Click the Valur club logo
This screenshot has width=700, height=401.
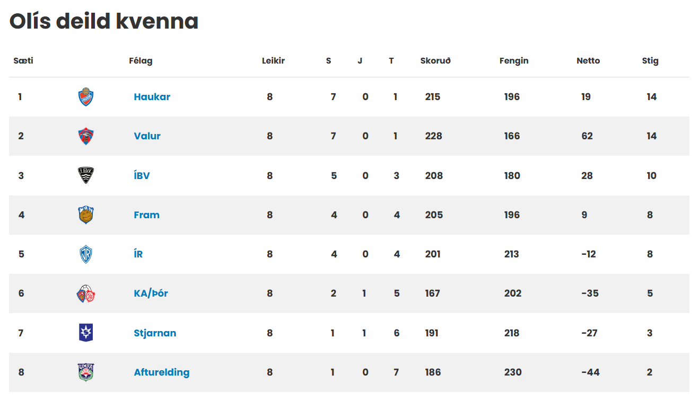pos(85,136)
